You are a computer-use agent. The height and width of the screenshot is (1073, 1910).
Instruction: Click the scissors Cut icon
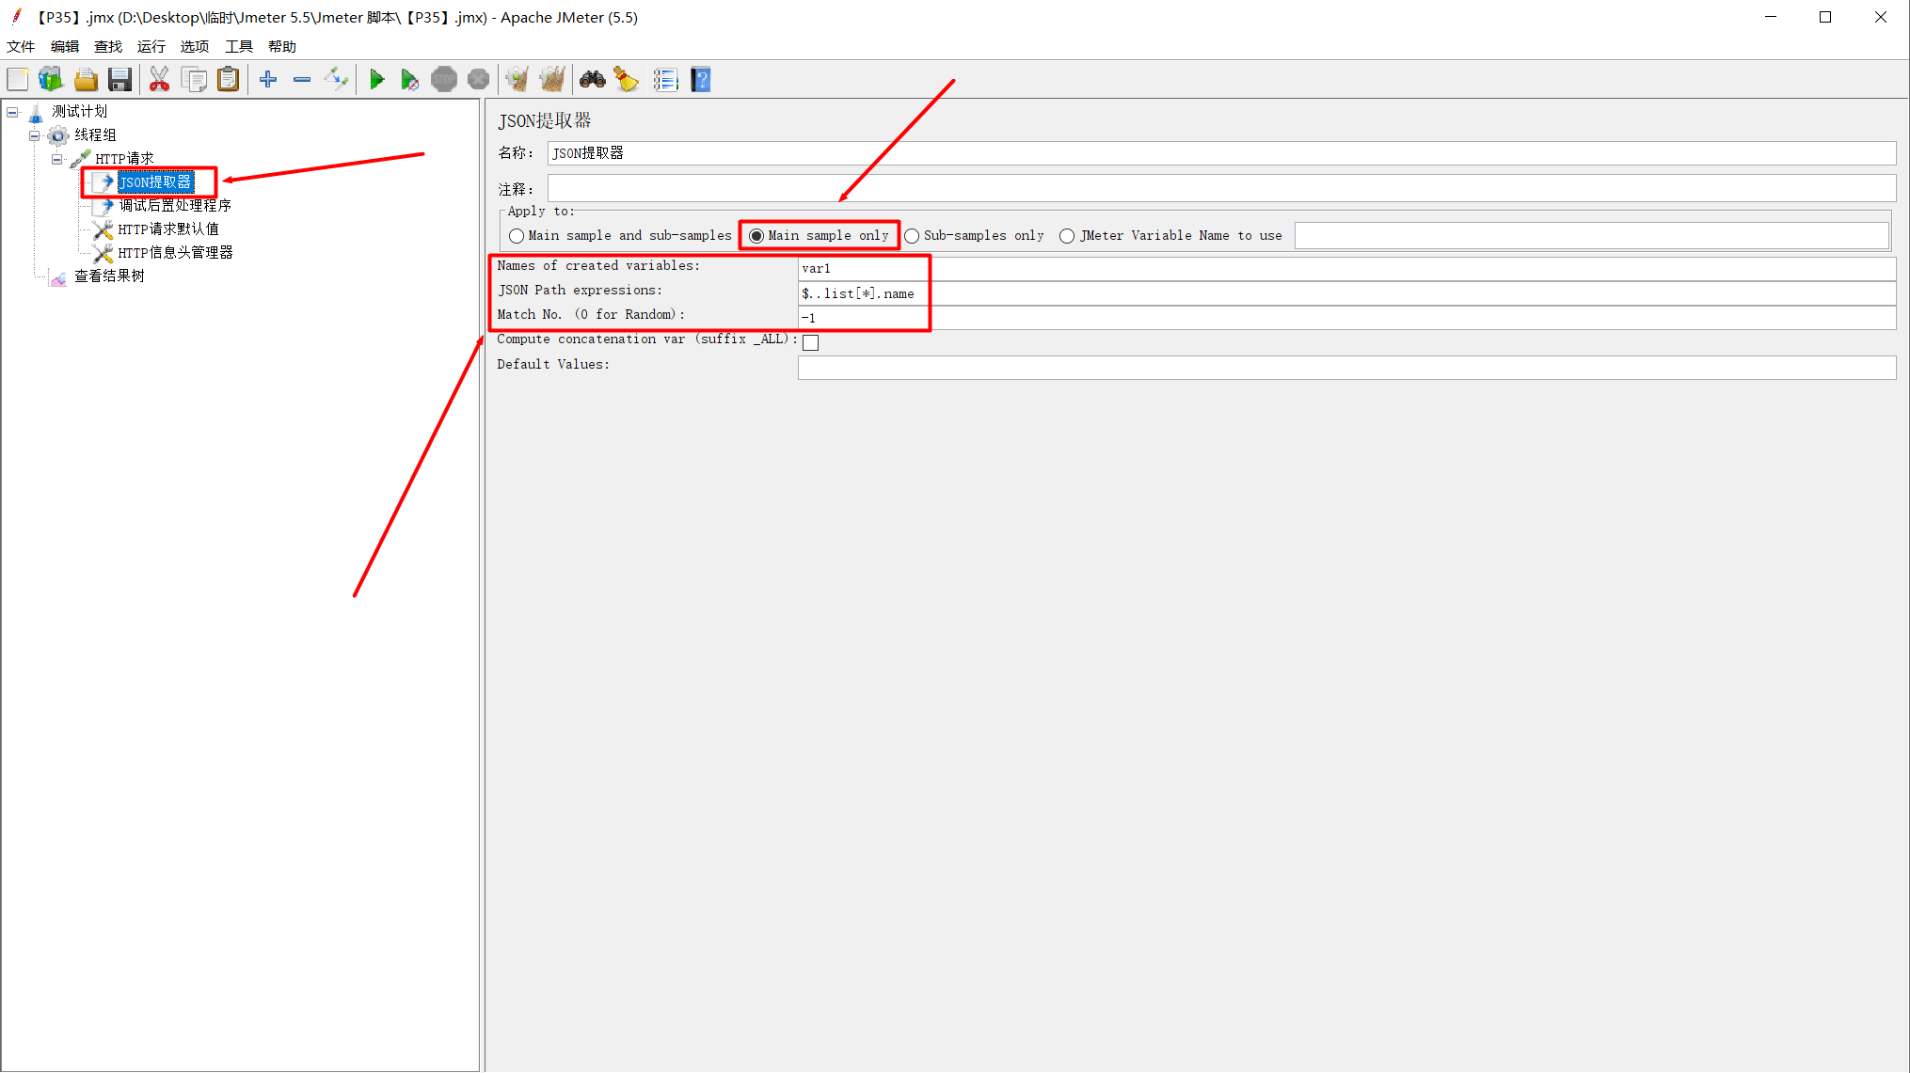[x=159, y=80]
